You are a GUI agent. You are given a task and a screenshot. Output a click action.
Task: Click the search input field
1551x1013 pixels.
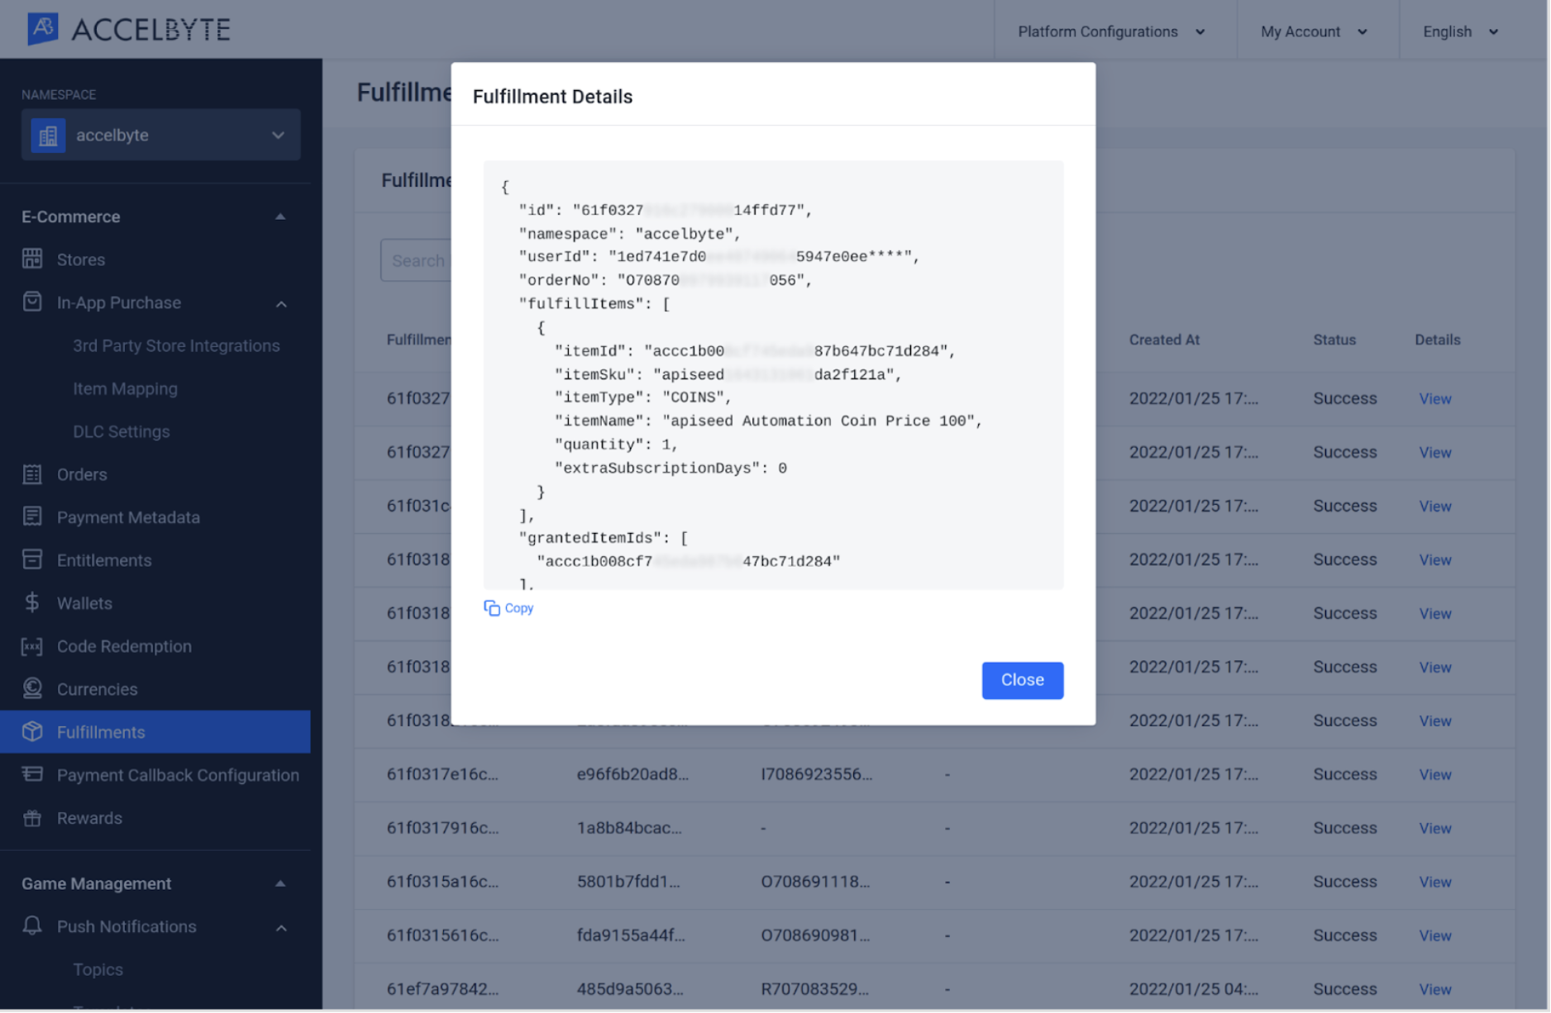tap(422, 259)
